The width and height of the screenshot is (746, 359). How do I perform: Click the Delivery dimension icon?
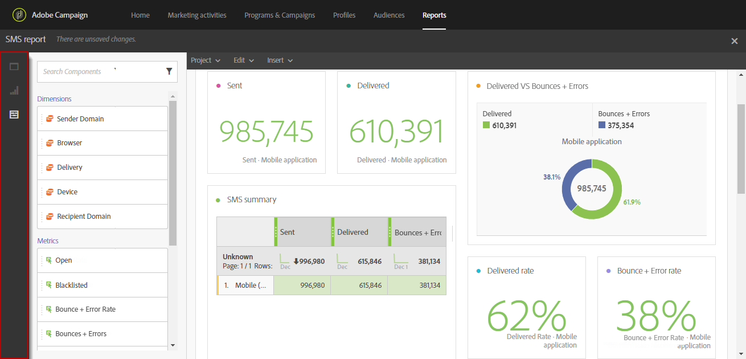(50, 167)
